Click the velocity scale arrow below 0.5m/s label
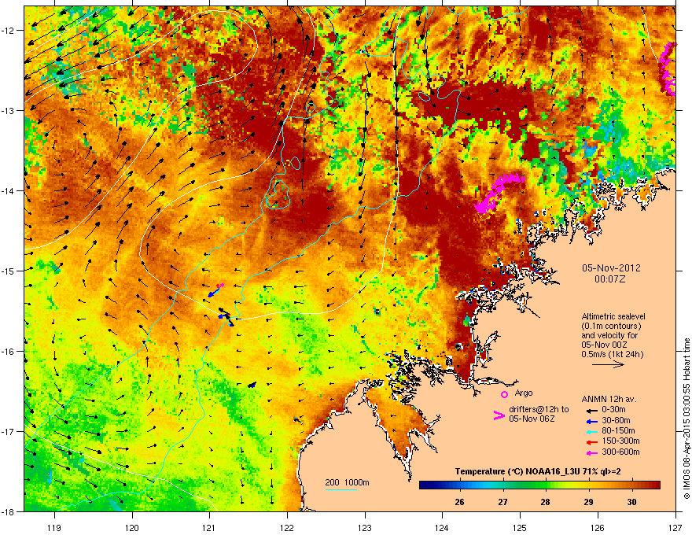Image resolution: width=692 pixels, height=535 pixels. click(608, 364)
